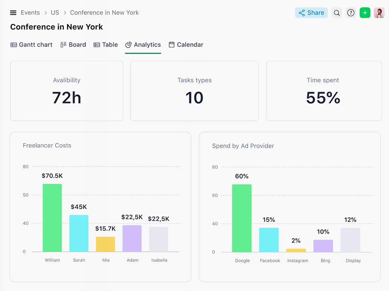
Task: Click William's green bar in Freelancer Costs
Action: [52, 218]
